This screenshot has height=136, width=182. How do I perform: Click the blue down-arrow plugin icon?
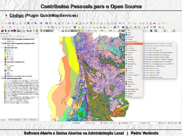tap(5, 31)
